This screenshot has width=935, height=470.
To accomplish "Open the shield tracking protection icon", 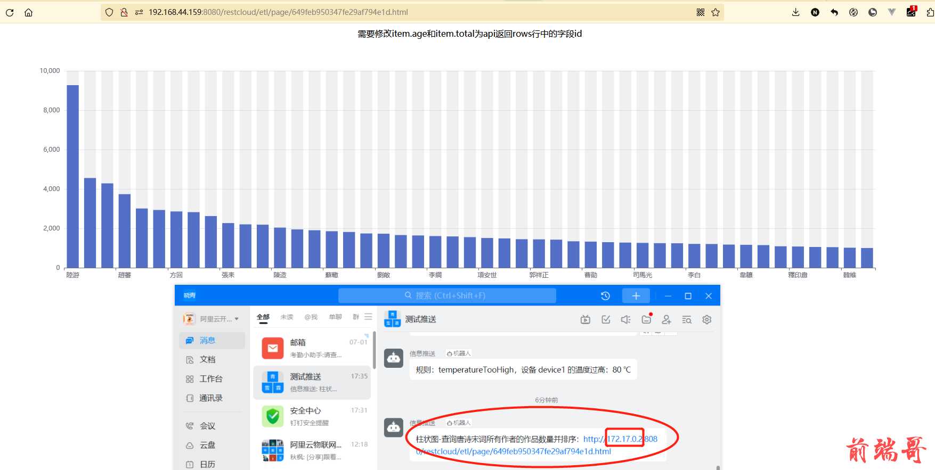I will click(x=109, y=12).
